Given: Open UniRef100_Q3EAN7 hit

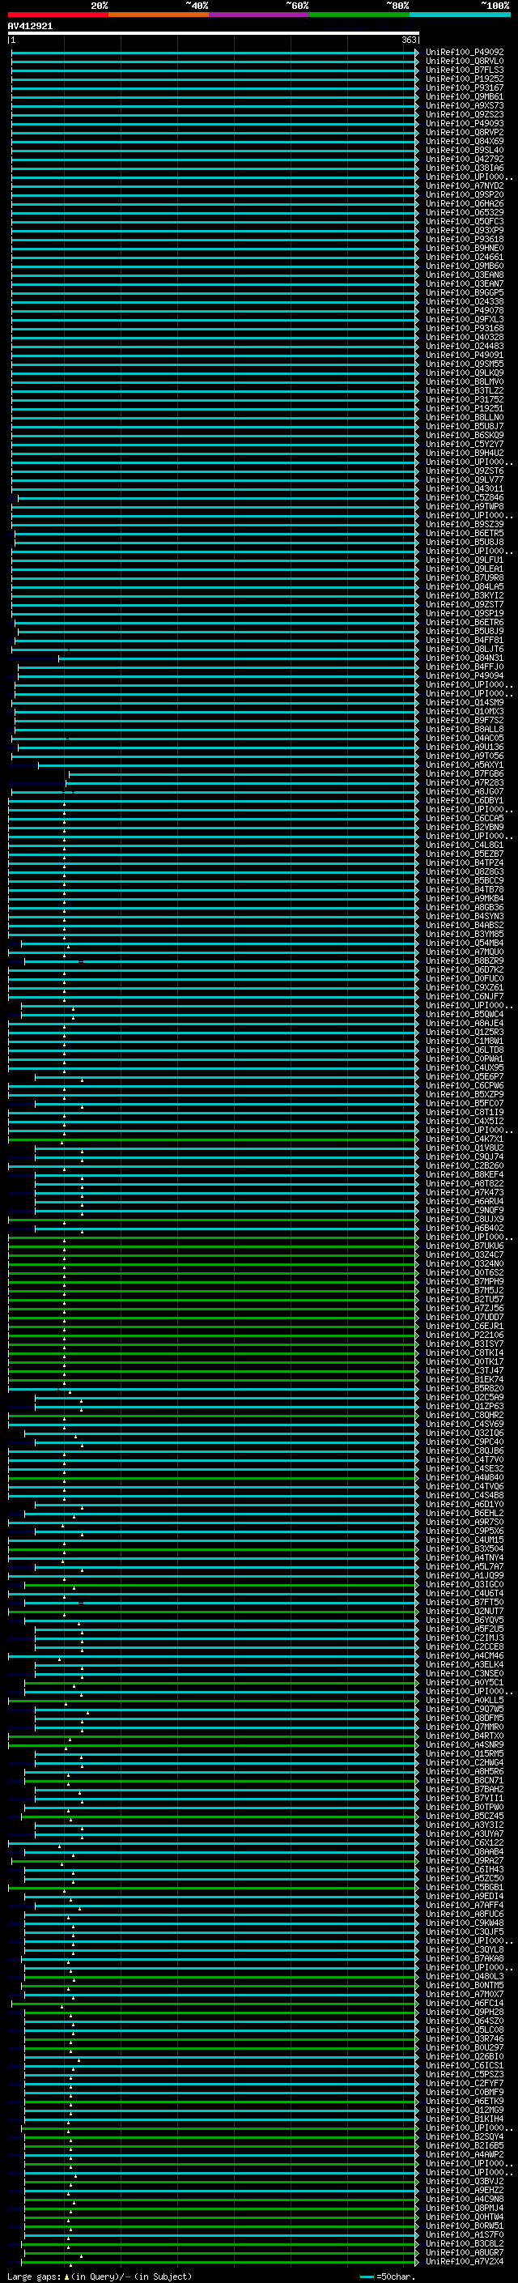Looking at the screenshot, I should point(464,283).
